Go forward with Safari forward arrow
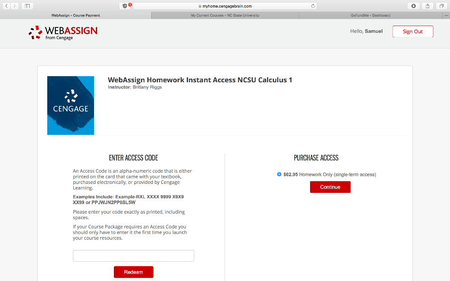Image resolution: width=450 pixels, height=281 pixels. coord(14,6)
